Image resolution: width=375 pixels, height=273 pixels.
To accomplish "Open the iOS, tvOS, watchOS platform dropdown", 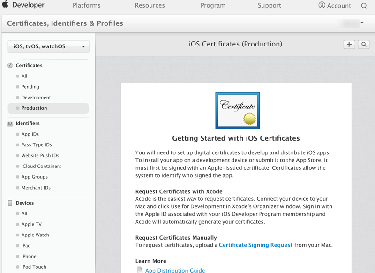I will [49, 46].
